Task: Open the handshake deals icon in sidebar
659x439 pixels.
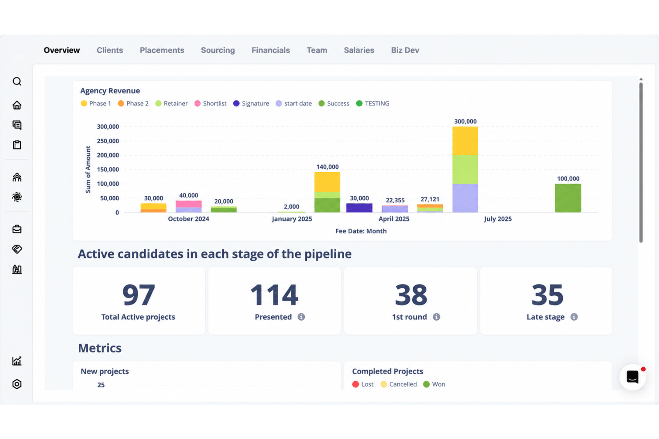Action: pos(17,249)
